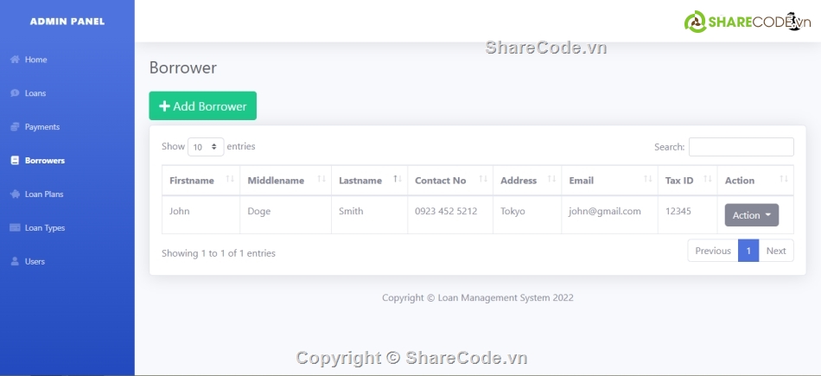Click the Users person icon
Viewport: 821px width, 376px height.
click(x=15, y=262)
